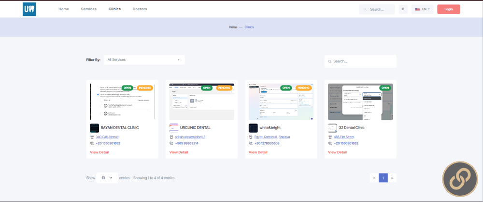Click the floating chain link button
This screenshot has height=202, width=483.
point(460,179)
